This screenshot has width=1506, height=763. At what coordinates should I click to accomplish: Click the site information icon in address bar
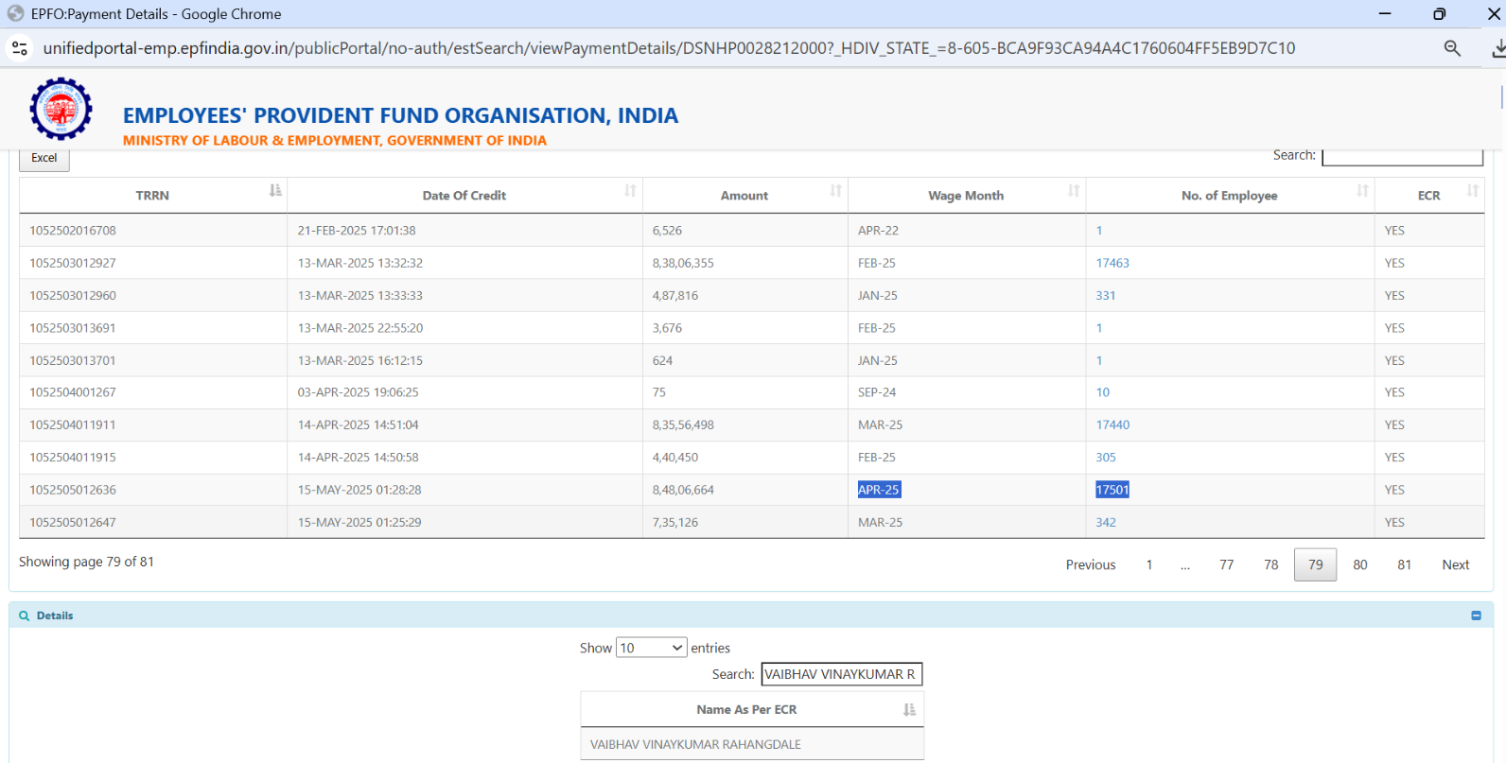coord(20,48)
